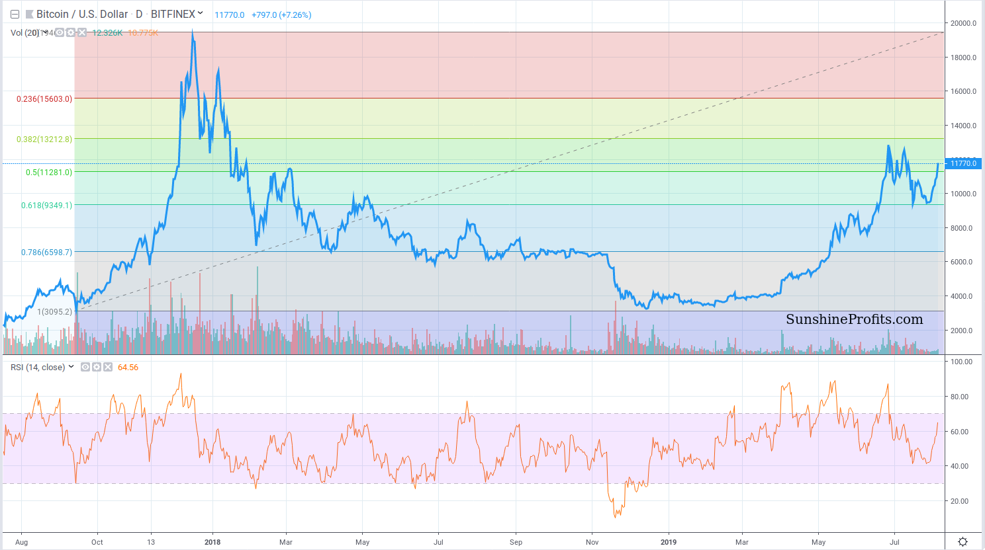The width and height of the screenshot is (985, 550).
Task: Click the Aug label on the time axis
Action: pos(21,542)
